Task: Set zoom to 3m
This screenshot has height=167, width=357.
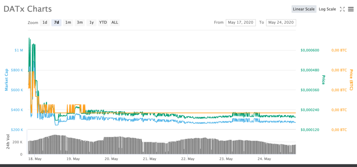Action: 80,23
